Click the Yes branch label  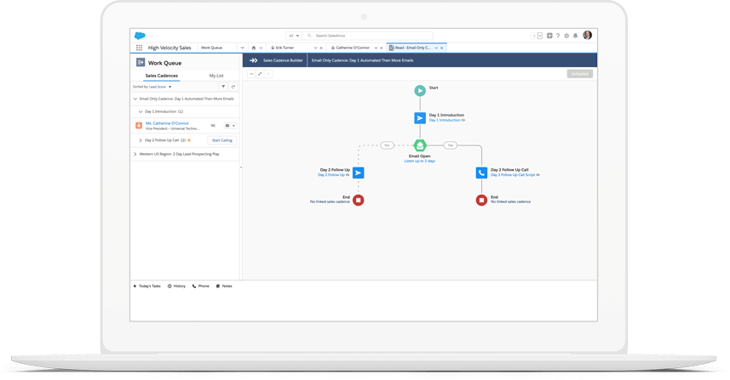point(451,145)
